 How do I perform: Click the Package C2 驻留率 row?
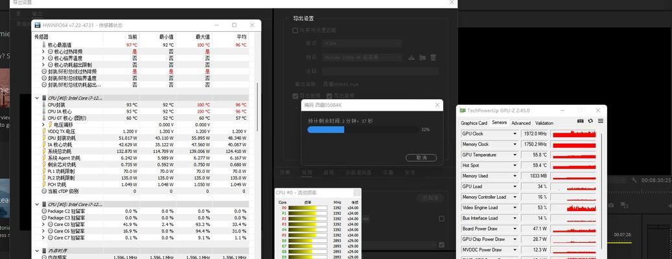tap(141, 212)
